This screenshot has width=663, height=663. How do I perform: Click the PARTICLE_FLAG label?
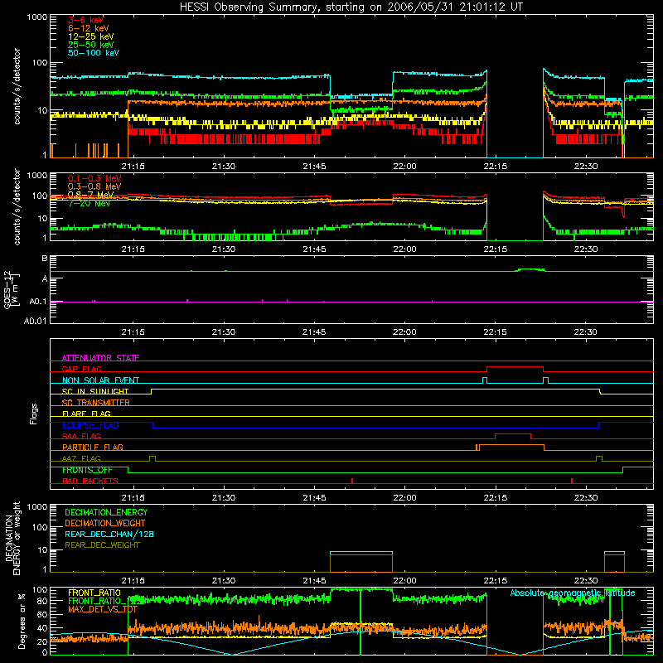tap(93, 447)
